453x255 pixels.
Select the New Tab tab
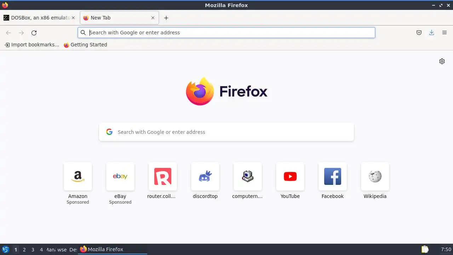point(120,18)
